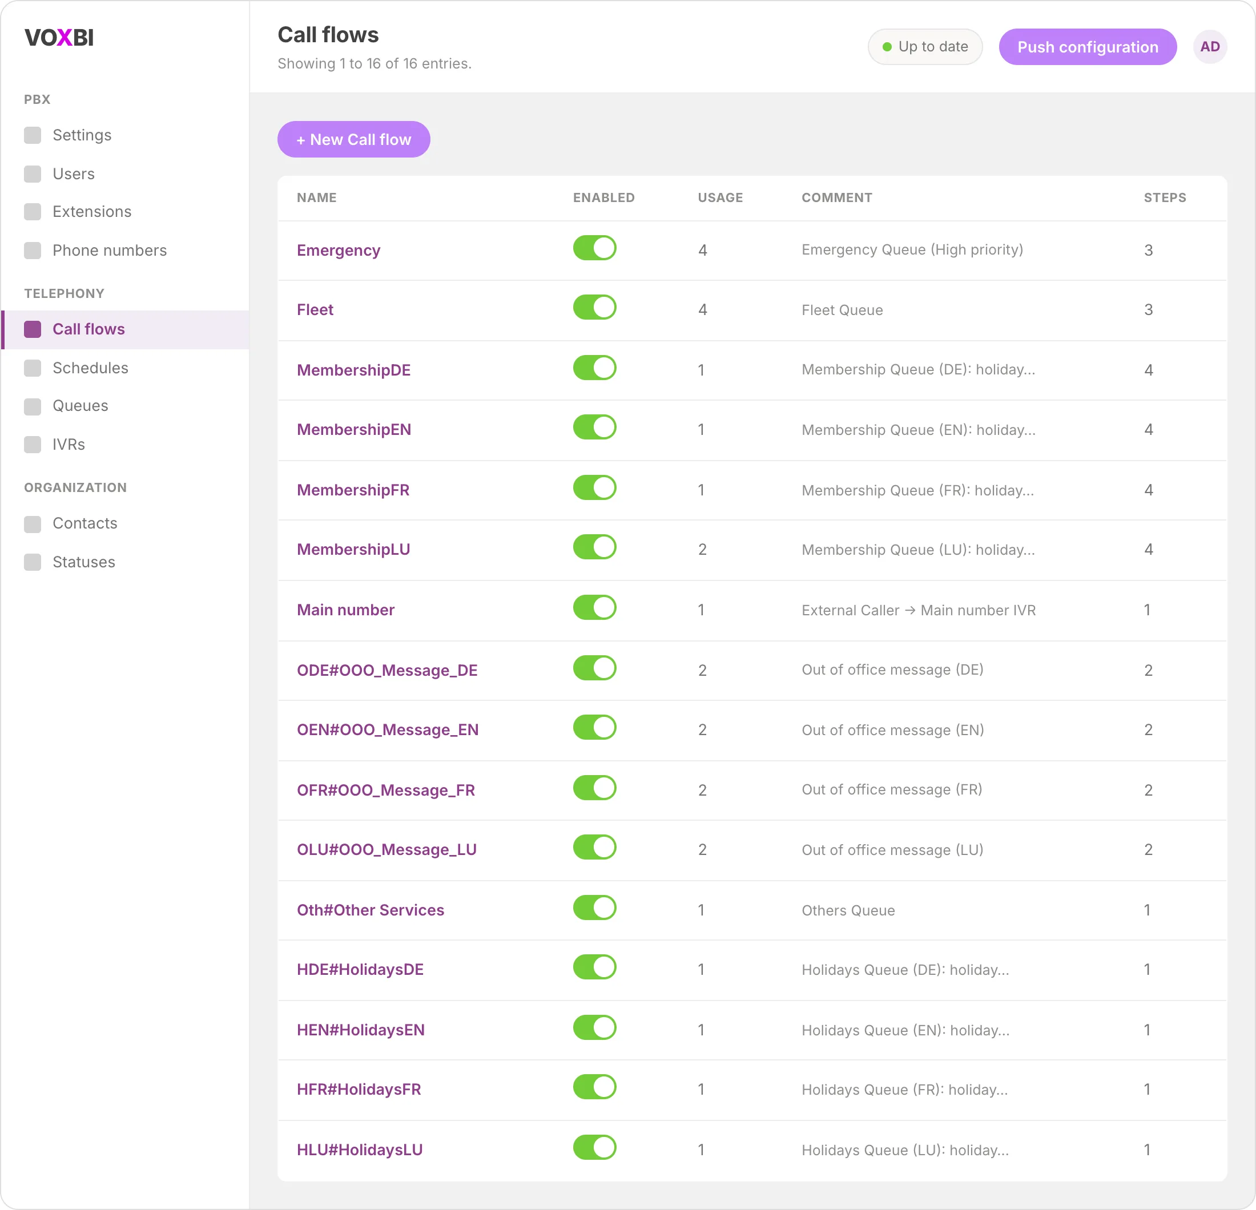Navigate to Phone numbers
The image size is (1256, 1210).
(125, 251)
